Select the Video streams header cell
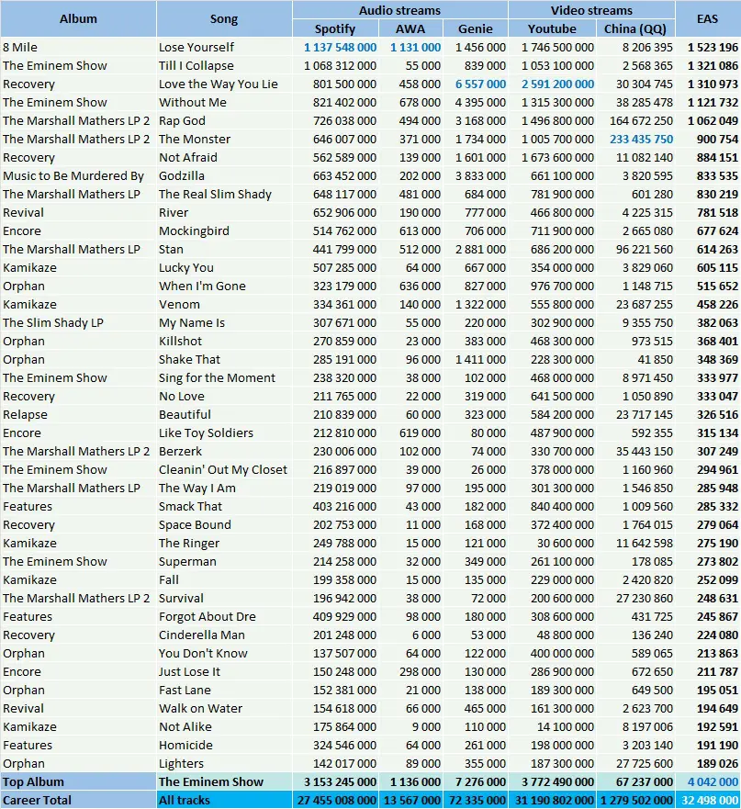The image size is (741, 809). pyautogui.click(x=591, y=10)
